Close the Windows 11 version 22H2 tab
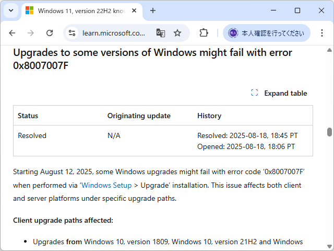Image resolution: width=334 pixels, height=251 pixels. tap(135, 10)
